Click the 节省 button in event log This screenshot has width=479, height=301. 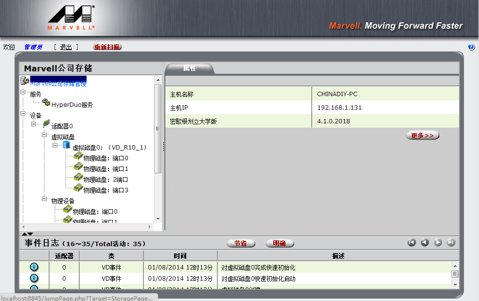241,243
